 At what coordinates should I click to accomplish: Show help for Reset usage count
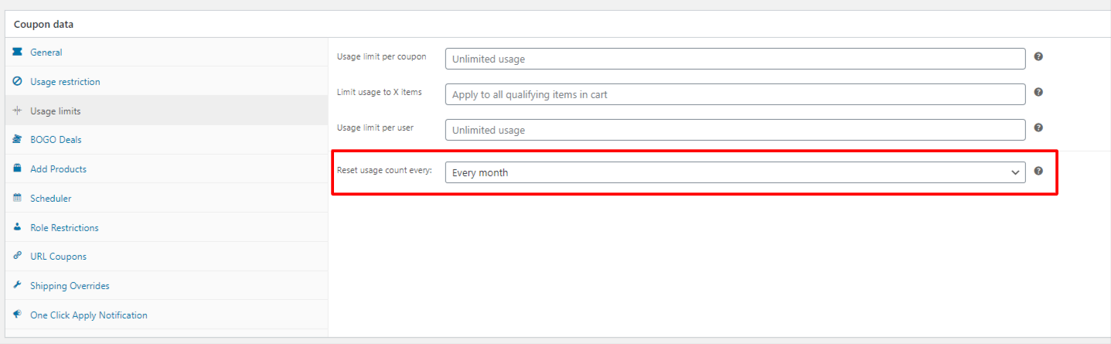point(1038,171)
